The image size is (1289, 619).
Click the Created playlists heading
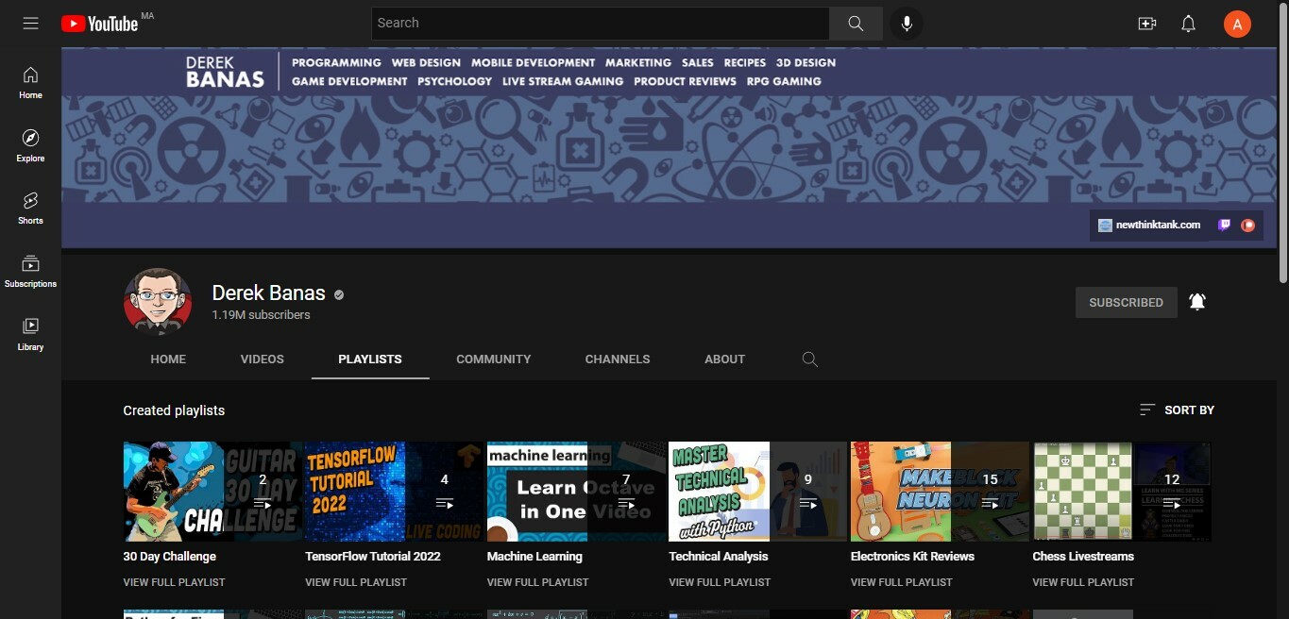pos(174,410)
